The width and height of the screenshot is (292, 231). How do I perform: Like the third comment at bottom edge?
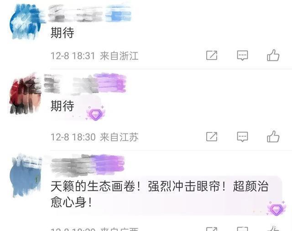tap(273, 229)
